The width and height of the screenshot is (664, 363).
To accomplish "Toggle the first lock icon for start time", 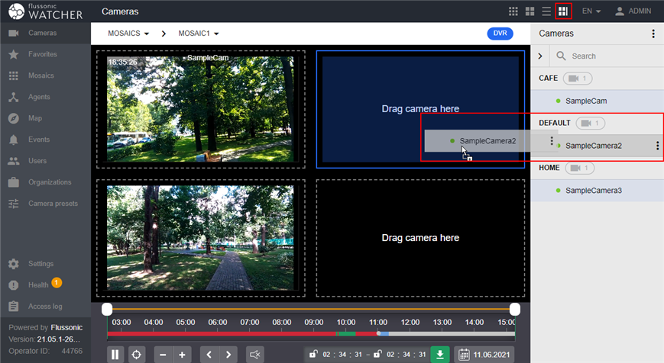I will coord(313,355).
